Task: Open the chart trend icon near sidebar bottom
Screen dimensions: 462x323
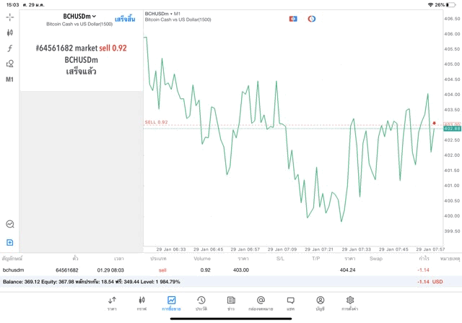Action: (9, 224)
